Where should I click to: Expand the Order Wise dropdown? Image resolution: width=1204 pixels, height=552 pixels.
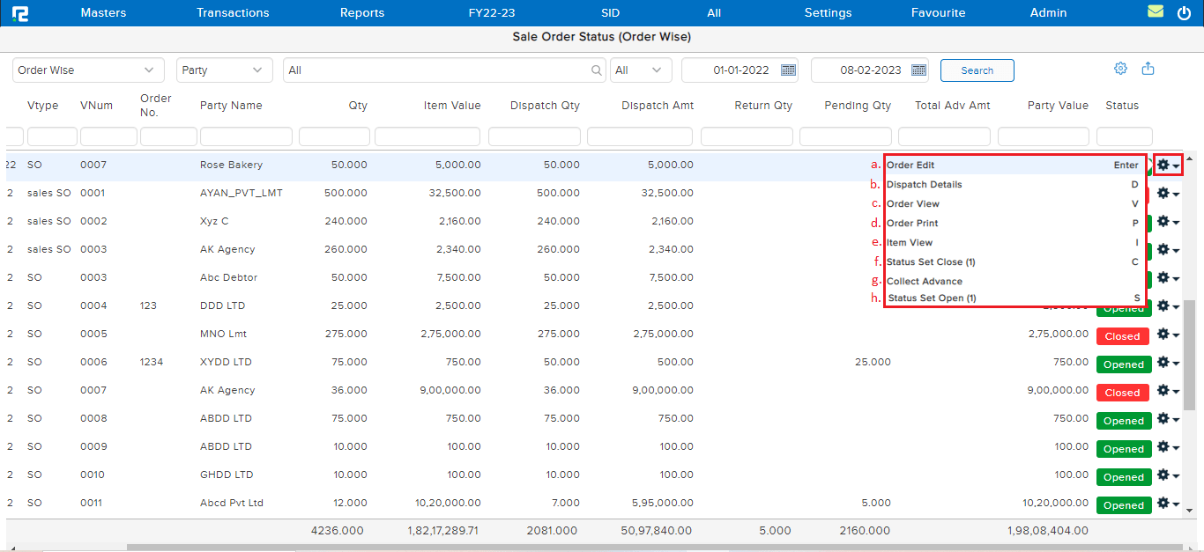tap(88, 70)
